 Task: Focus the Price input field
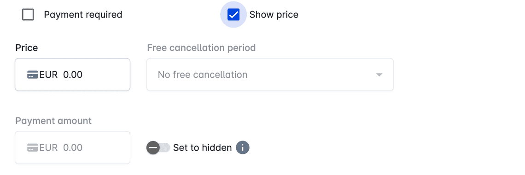[x=73, y=74]
